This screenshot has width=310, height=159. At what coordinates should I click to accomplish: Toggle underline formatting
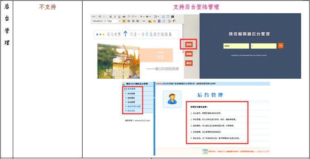[x=119, y=17]
